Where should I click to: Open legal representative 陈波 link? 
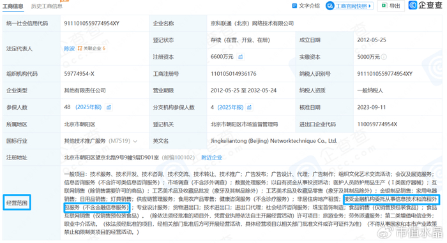tap(69, 48)
